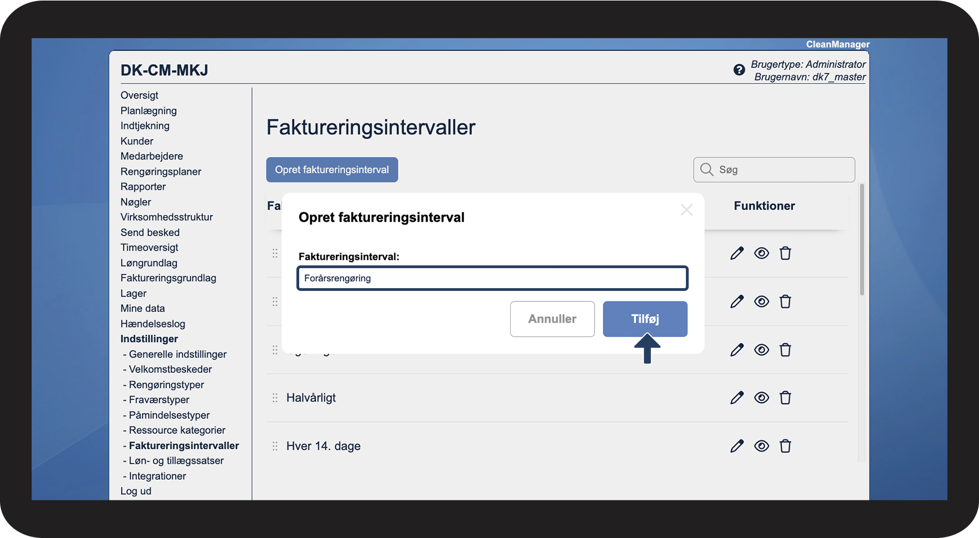Toggle the eye icon in the topmost list row
Viewport: 979px width, 538px height.
[762, 253]
